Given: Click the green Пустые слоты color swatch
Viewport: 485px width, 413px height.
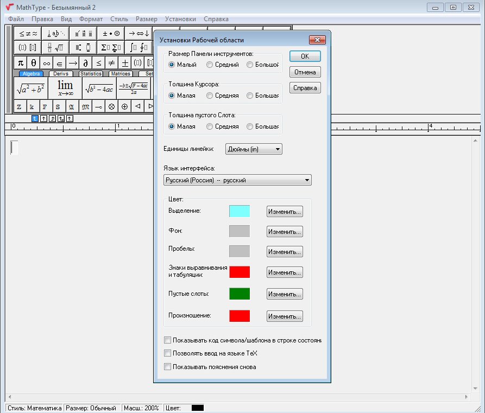Looking at the screenshot, I should [240, 294].
